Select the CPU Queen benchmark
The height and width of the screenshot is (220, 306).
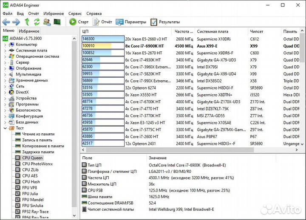click(32, 158)
